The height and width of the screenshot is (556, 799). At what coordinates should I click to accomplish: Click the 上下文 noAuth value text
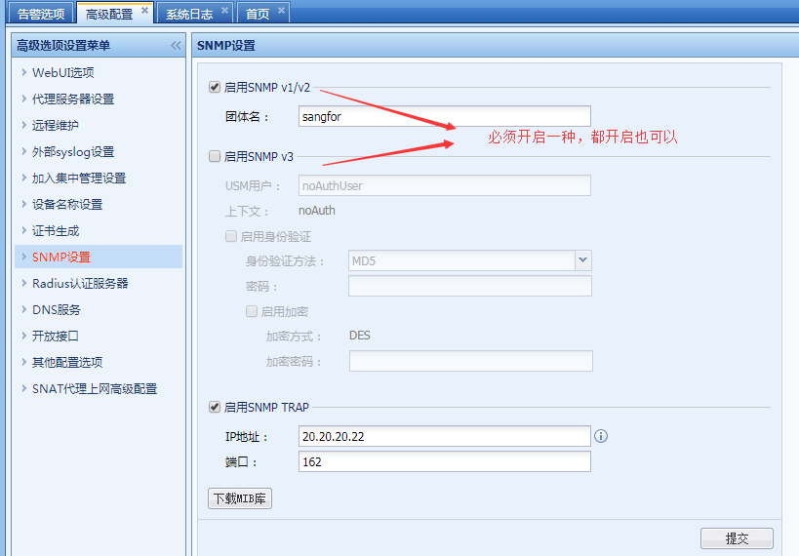pos(316,211)
